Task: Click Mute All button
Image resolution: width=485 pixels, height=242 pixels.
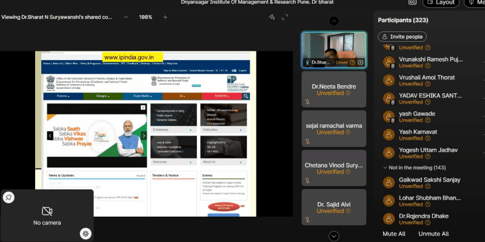Action: pos(394,234)
